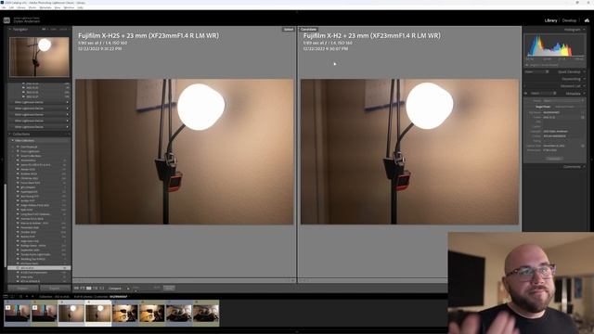Click the Fujifilm X-H2 Candidate image
The height and width of the screenshot is (334, 594).
click(x=409, y=151)
